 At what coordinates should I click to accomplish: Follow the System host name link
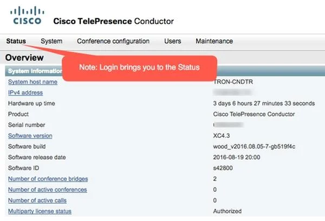click(x=32, y=82)
